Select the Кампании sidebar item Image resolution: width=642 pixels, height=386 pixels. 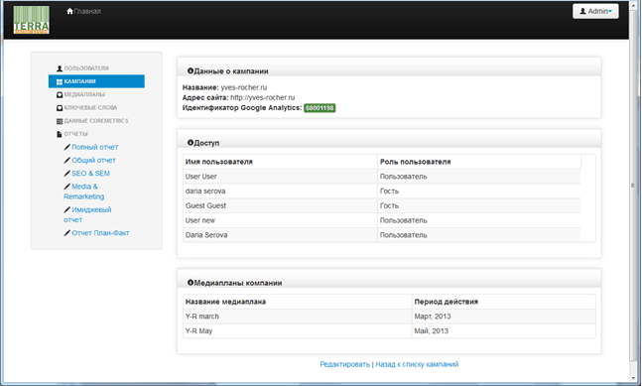(96, 81)
